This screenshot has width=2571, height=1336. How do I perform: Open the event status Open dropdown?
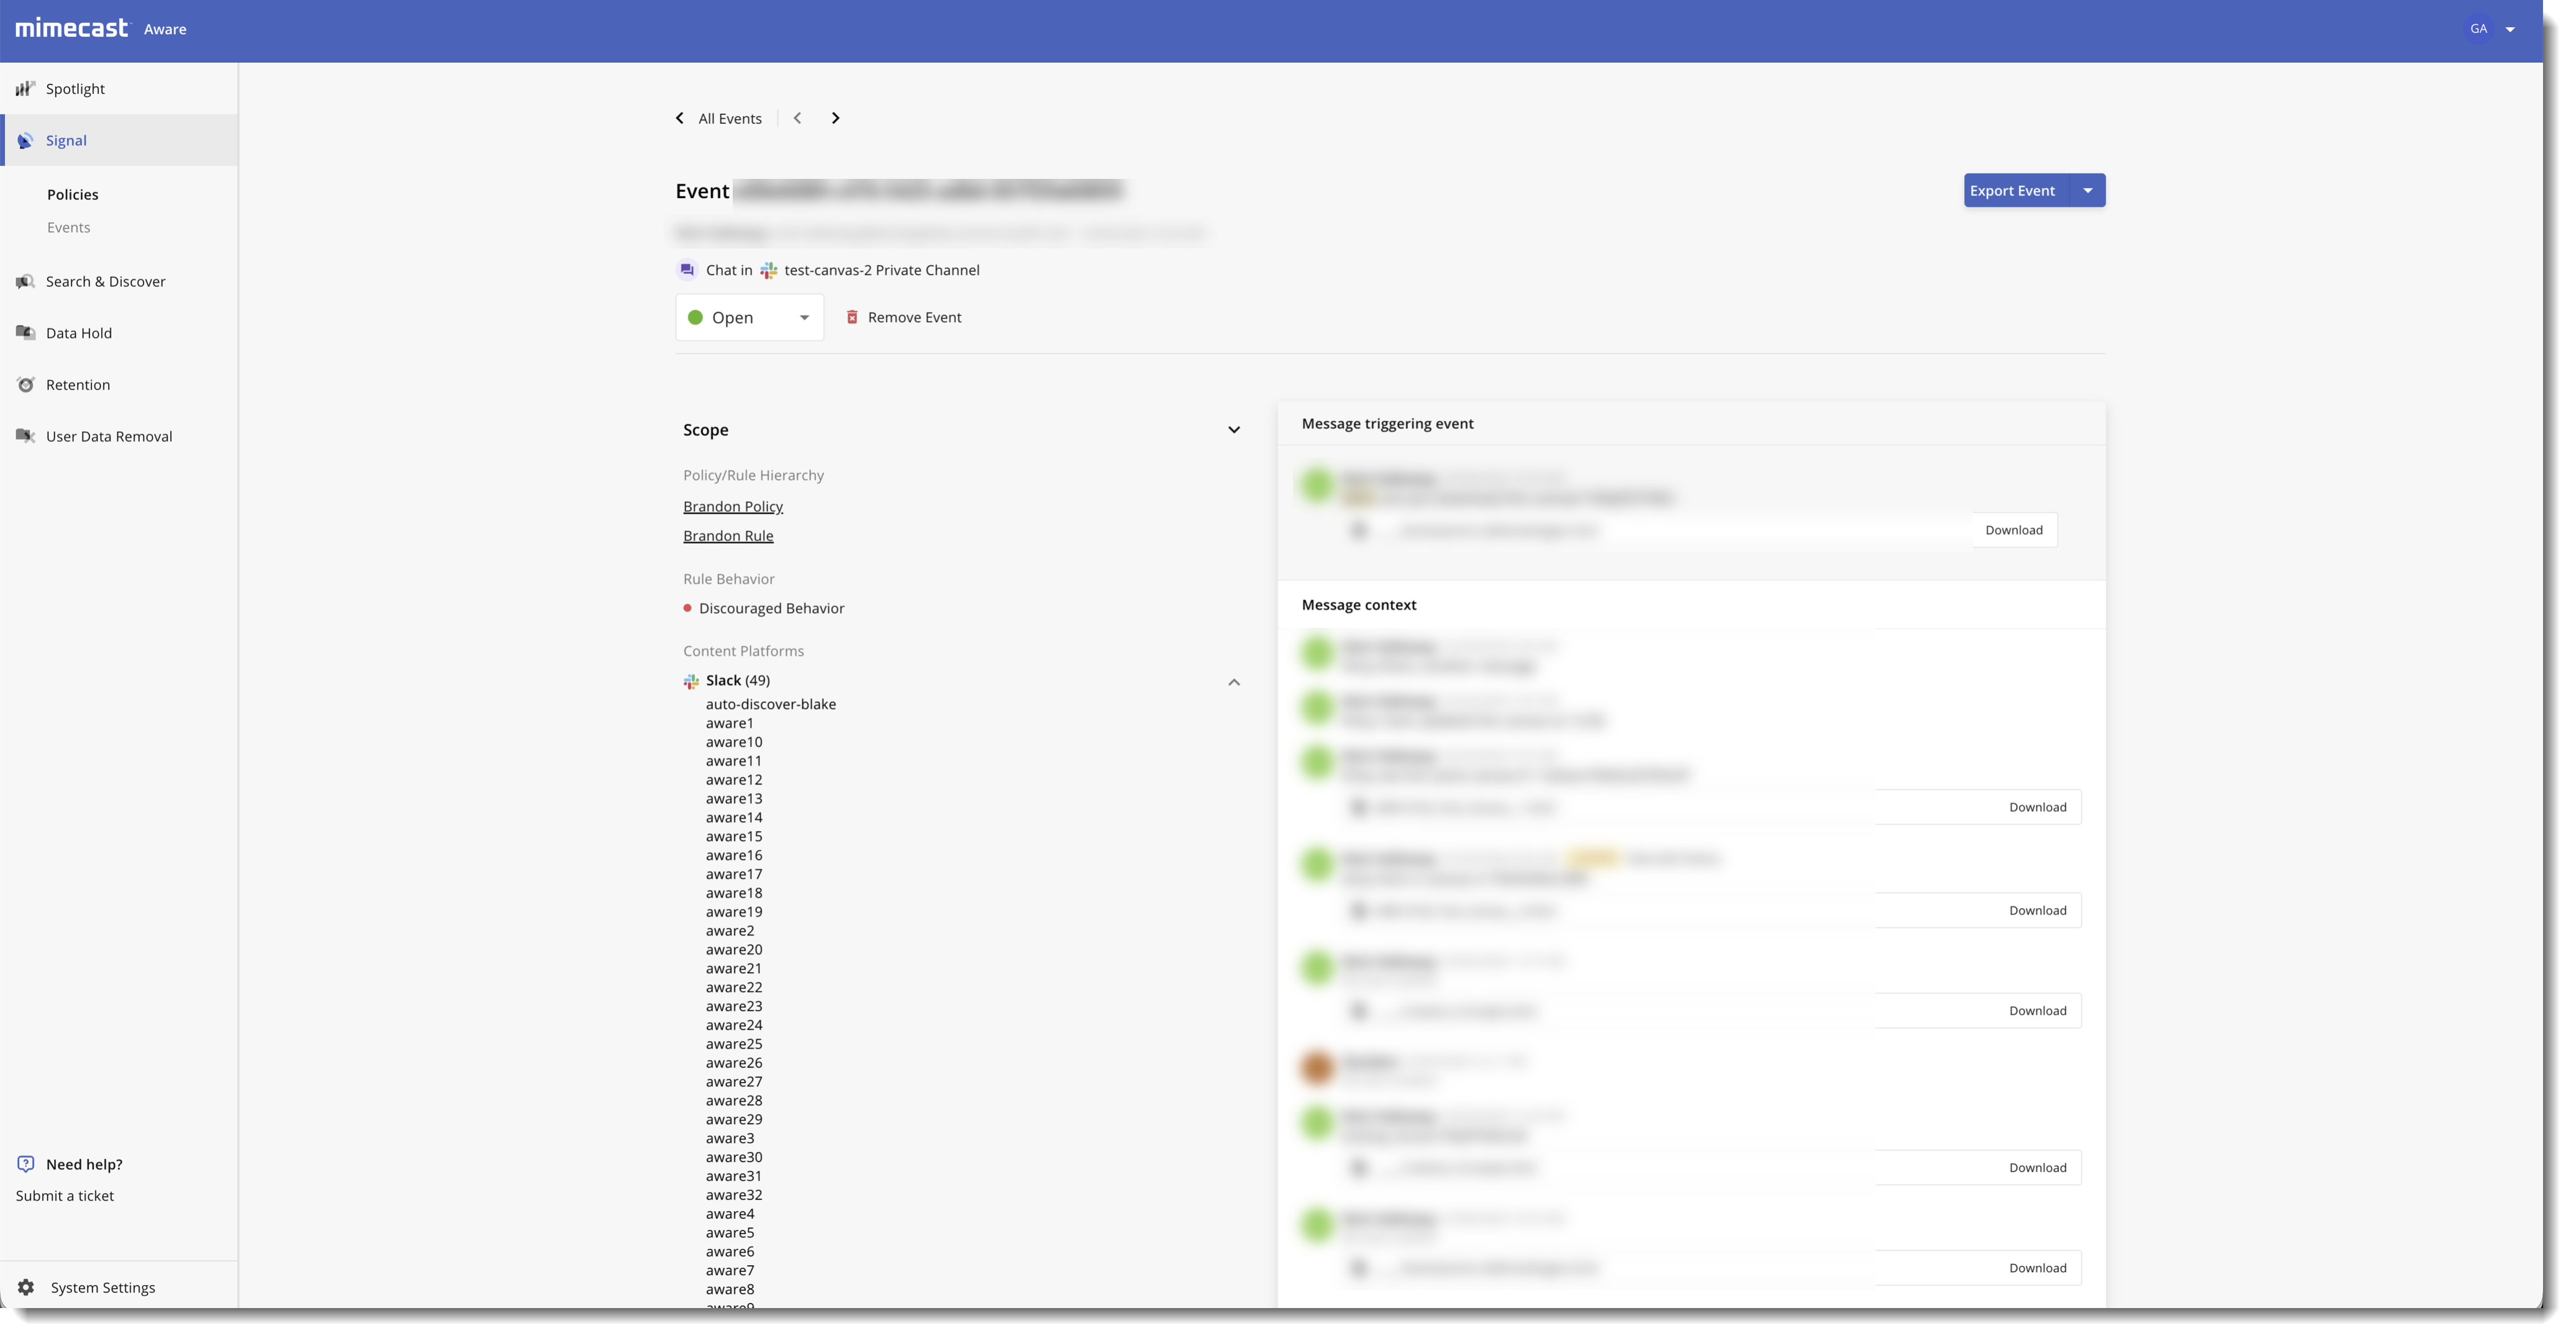coord(748,317)
